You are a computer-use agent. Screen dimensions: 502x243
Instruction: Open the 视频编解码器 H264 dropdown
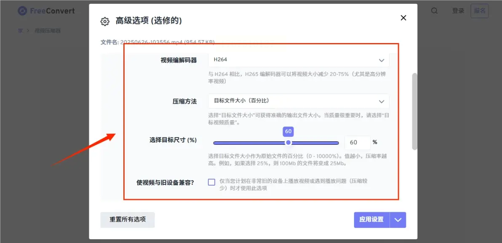(x=298, y=60)
